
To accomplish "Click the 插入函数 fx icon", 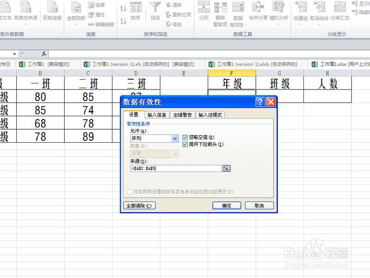I will pyautogui.click(x=44, y=53).
